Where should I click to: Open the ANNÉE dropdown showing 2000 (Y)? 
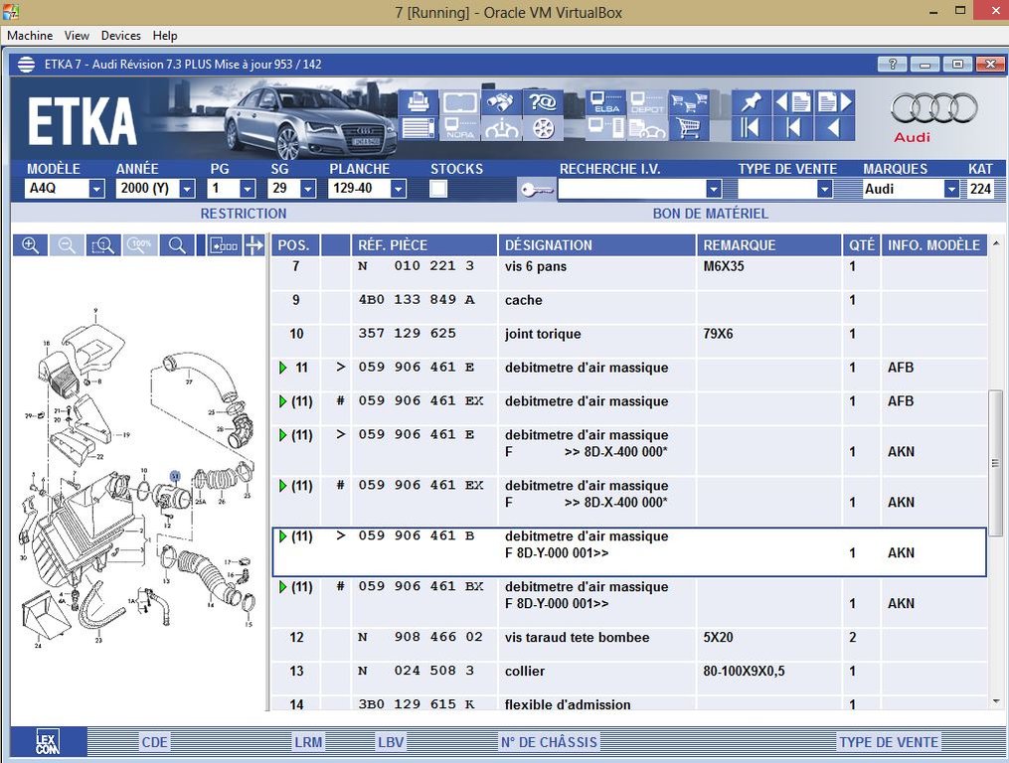pyautogui.click(x=188, y=189)
